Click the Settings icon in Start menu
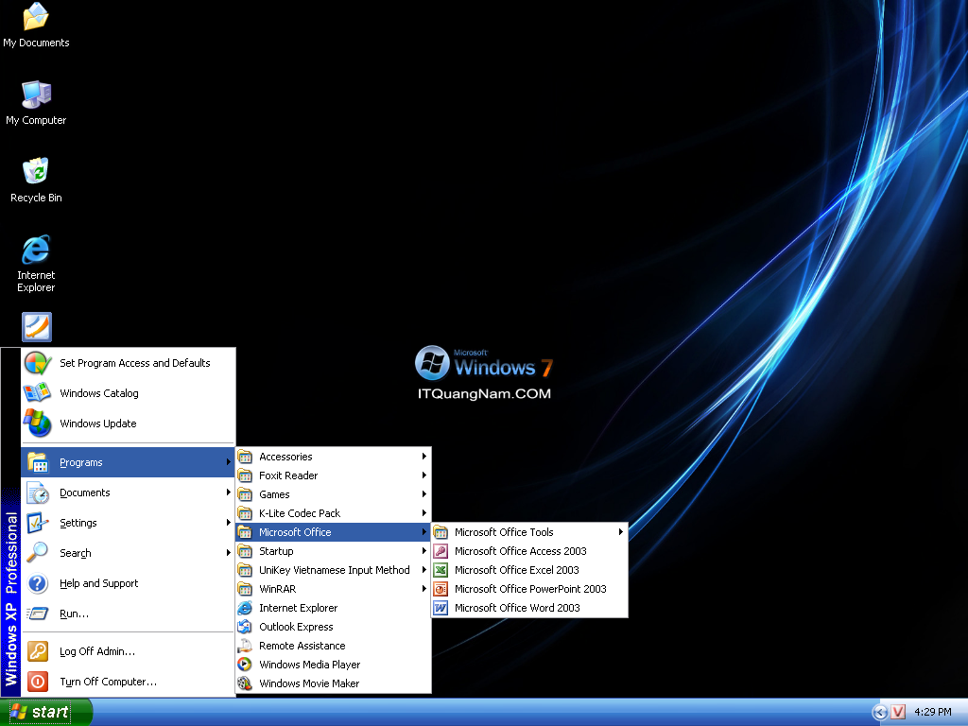This screenshot has height=726, width=968. (x=37, y=523)
